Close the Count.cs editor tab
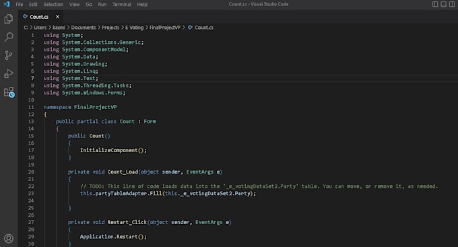The width and height of the screenshot is (458, 247). (x=57, y=17)
